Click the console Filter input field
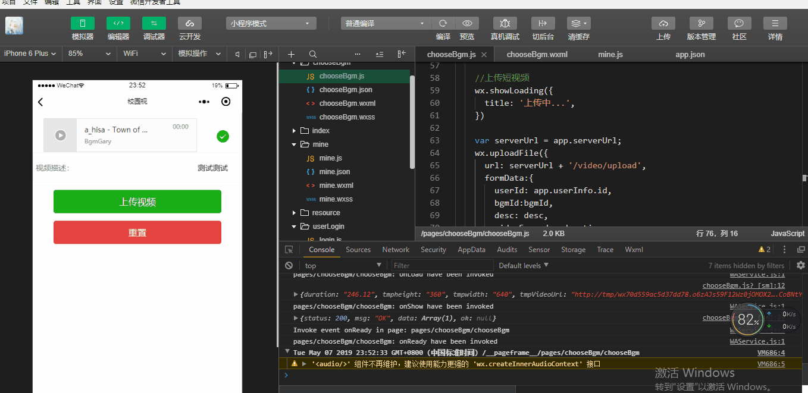The height and width of the screenshot is (393, 808). tap(442, 265)
